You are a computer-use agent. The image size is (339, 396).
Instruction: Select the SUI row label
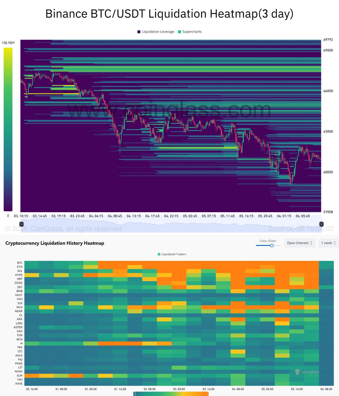click(x=20, y=303)
